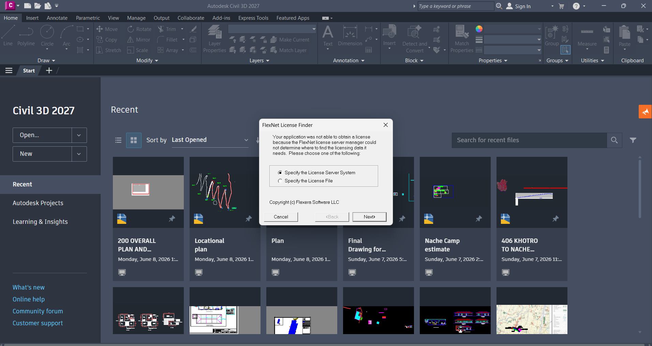The width and height of the screenshot is (652, 346).
Task: Open the What's new link
Action: pyautogui.click(x=29, y=287)
